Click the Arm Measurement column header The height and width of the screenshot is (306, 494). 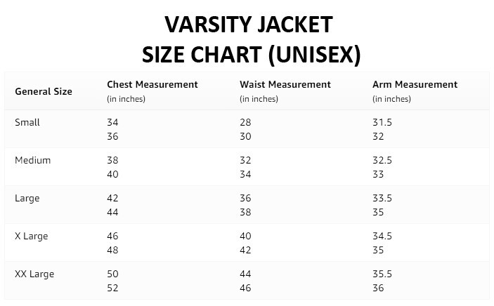pyautogui.click(x=415, y=84)
